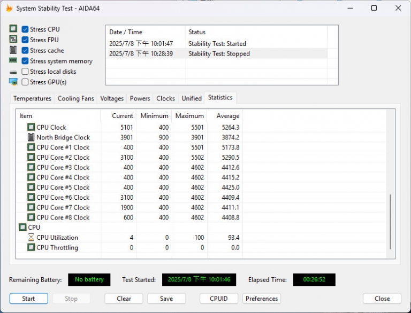Select the 'Stability Test: Started' log row
Screen dimensions: 411x313
click(x=217, y=43)
